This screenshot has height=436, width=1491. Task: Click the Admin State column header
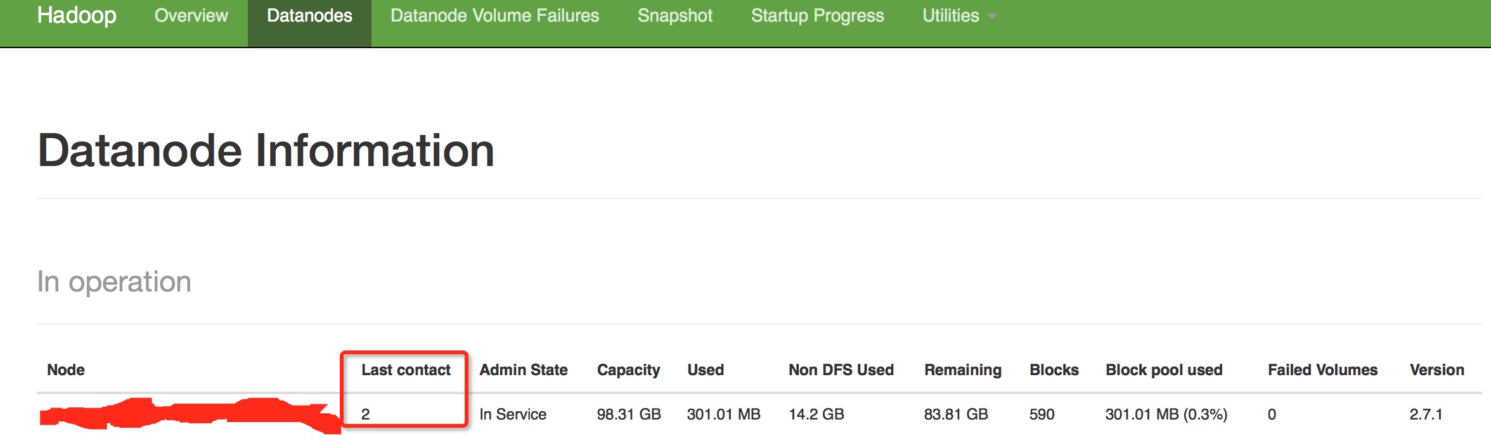tap(524, 369)
